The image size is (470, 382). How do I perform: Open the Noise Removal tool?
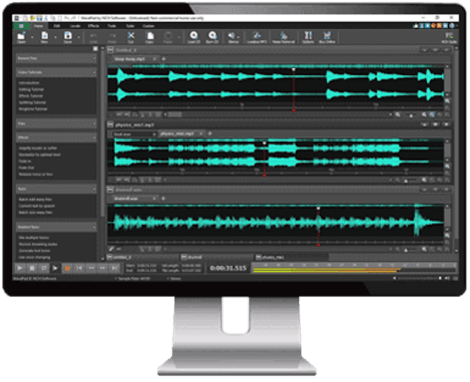tap(284, 37)
